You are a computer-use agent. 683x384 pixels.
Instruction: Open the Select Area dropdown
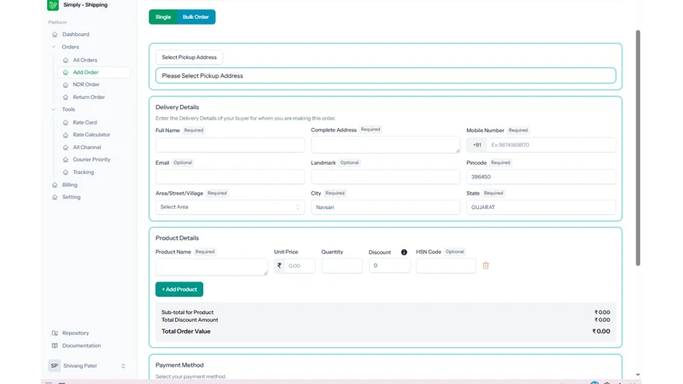[230, 207]
